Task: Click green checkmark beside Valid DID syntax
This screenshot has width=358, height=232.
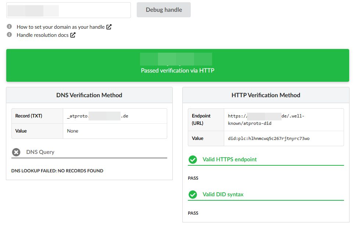Action: point(193,194)
